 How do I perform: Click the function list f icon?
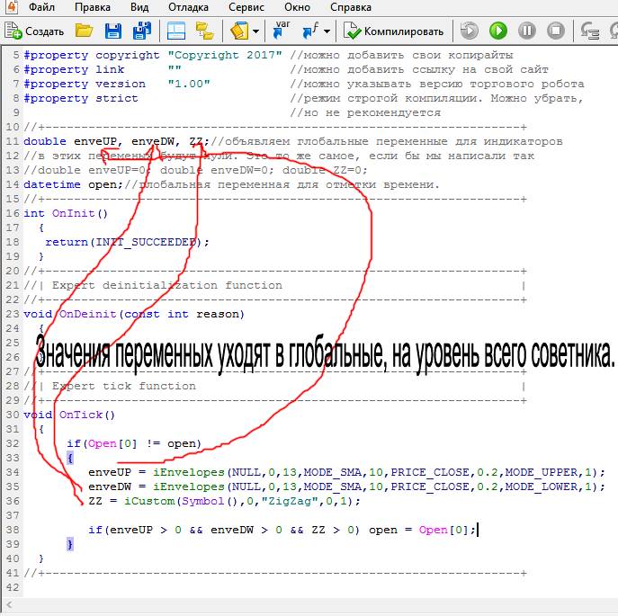(310, 31)
